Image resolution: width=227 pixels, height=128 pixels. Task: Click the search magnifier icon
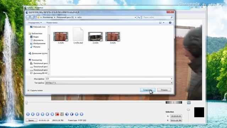(x=172, y=17)
